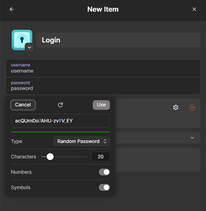206x211 pixels.
Task: Click the character count field
Action: tap(100, 157)
